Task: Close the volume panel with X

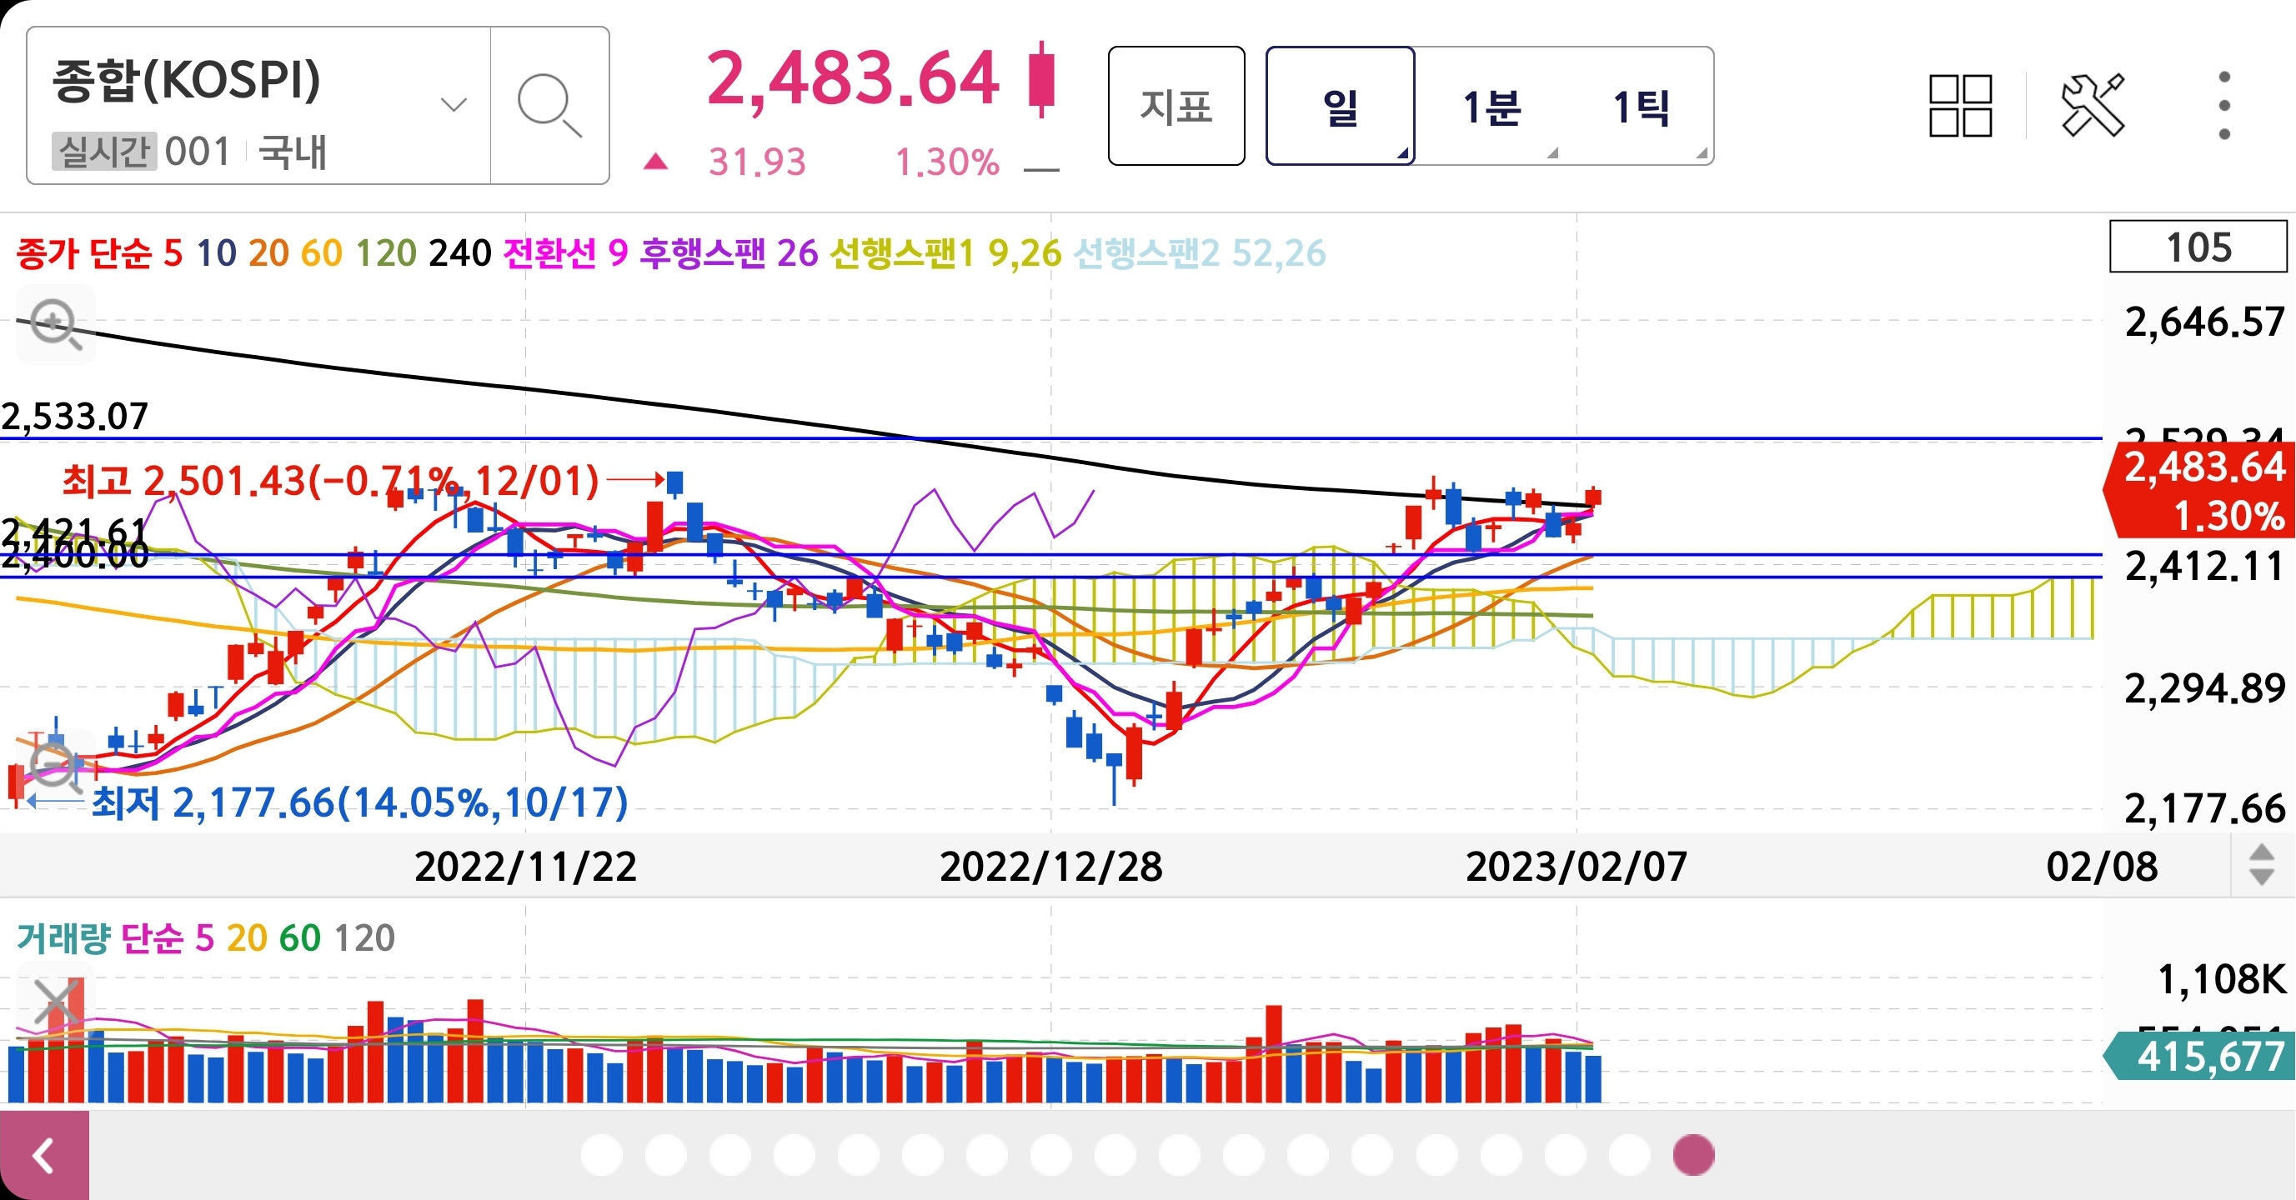Action: [55, 1002]
